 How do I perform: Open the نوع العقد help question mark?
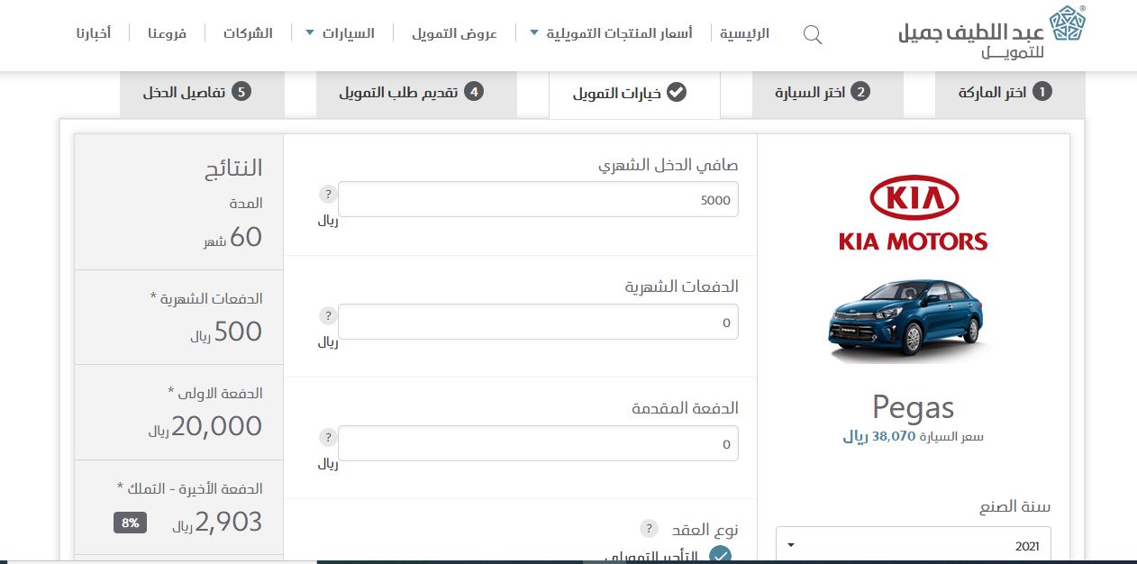[x=649, y=529]
